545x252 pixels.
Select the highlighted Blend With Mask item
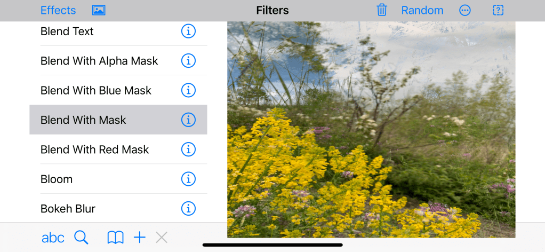tap(118, 120)
